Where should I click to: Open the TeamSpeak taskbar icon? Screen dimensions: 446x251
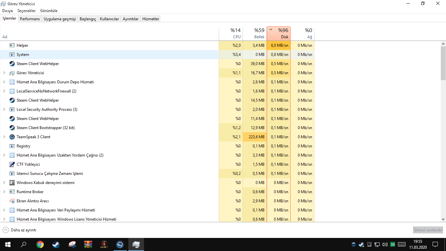pos(120,244)
